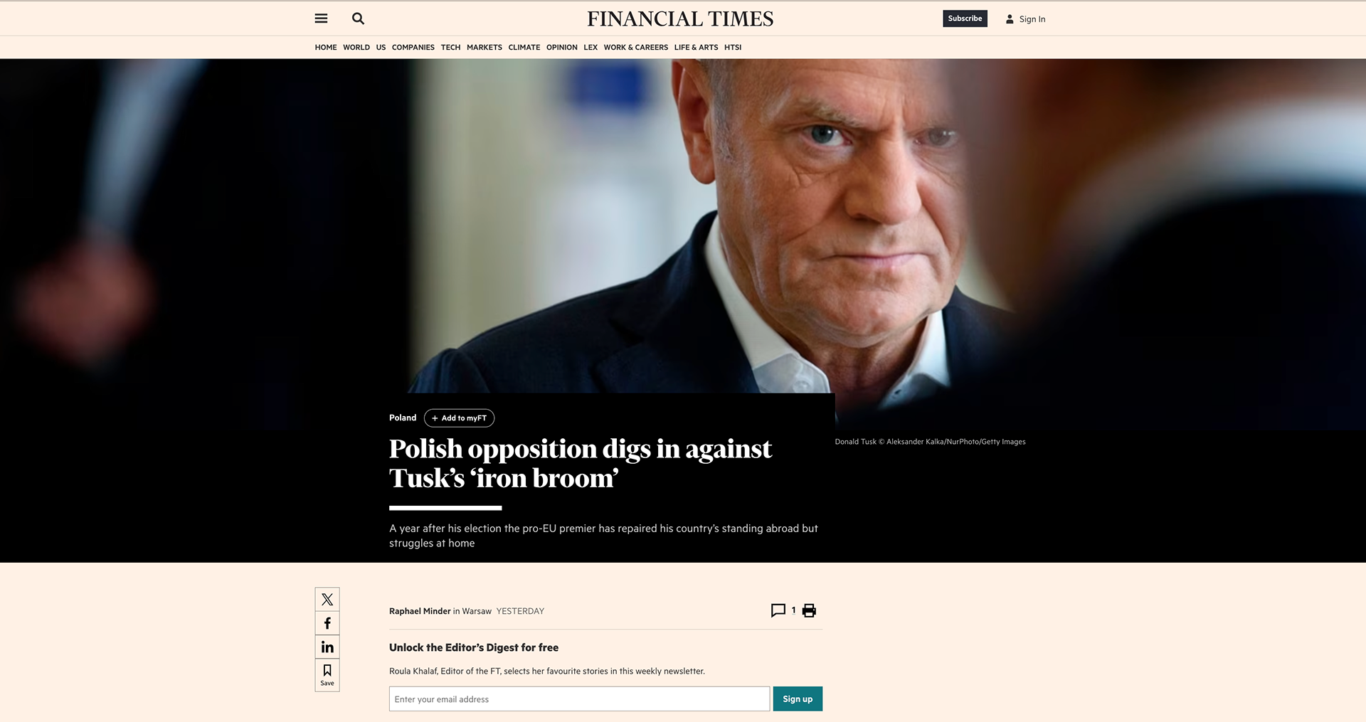Toggle Add to myFT for Poland
Image resolution: width=1366 pixels, height=722 pixels.
[459, 418]
